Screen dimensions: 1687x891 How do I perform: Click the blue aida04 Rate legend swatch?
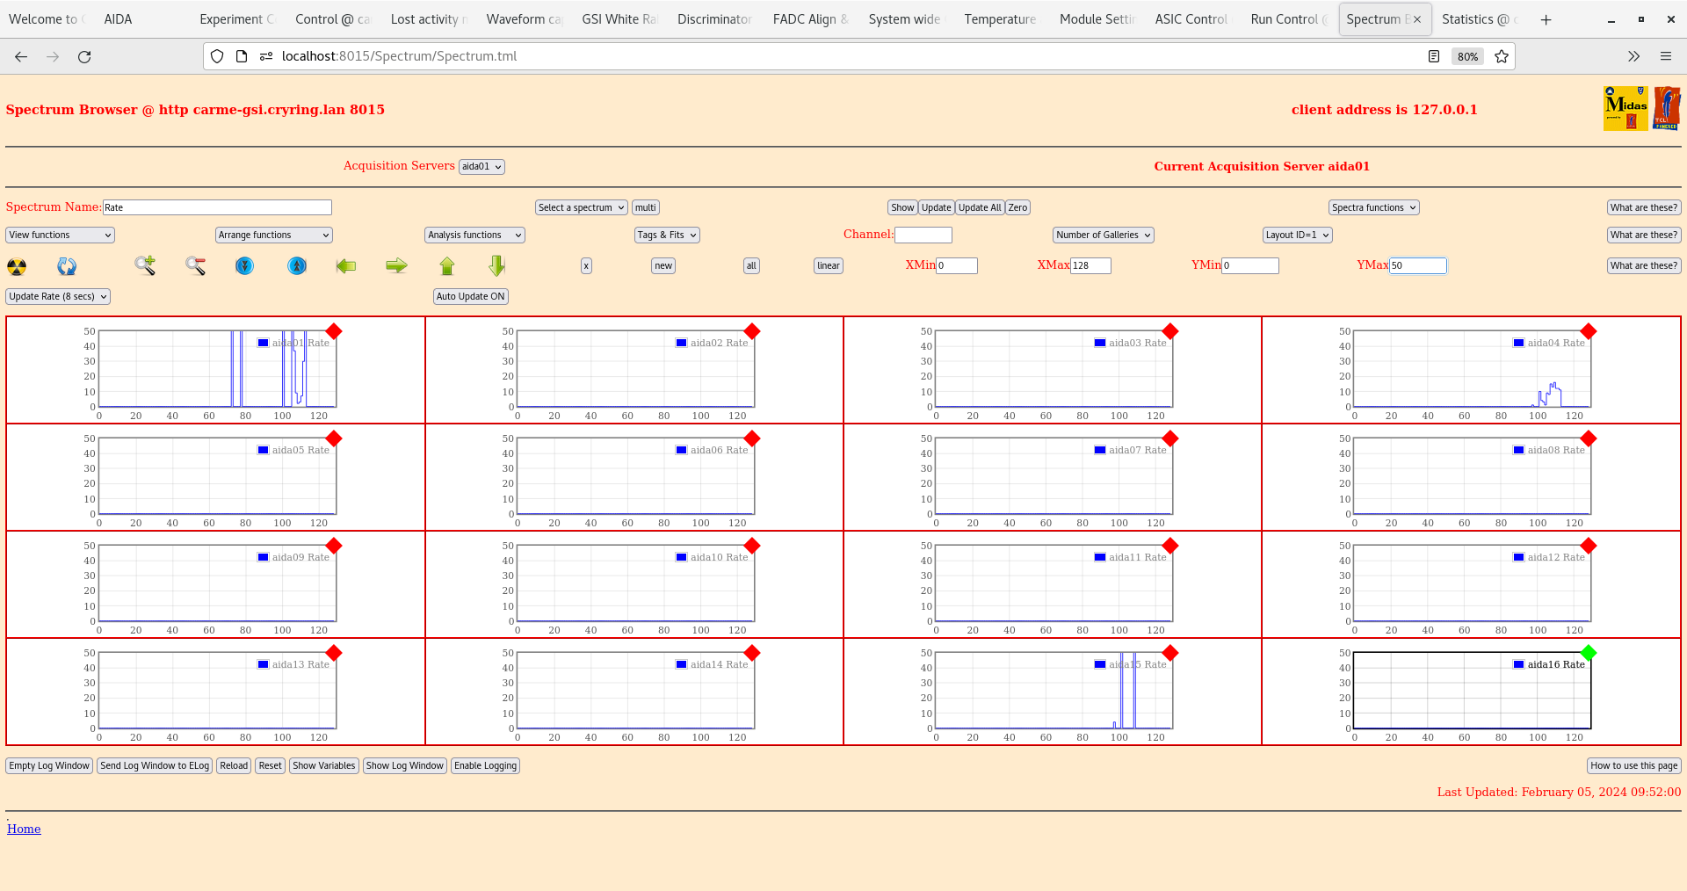click(1518, 343)
